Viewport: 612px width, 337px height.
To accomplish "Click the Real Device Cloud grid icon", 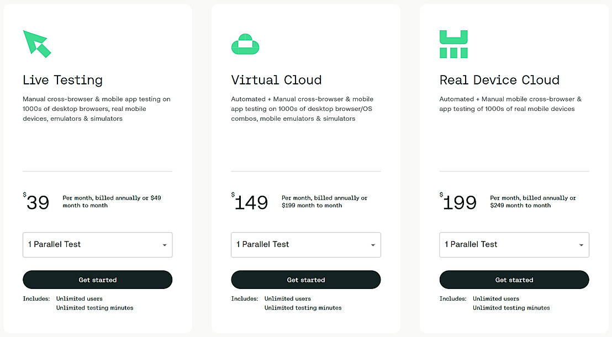I will point(453,44).
